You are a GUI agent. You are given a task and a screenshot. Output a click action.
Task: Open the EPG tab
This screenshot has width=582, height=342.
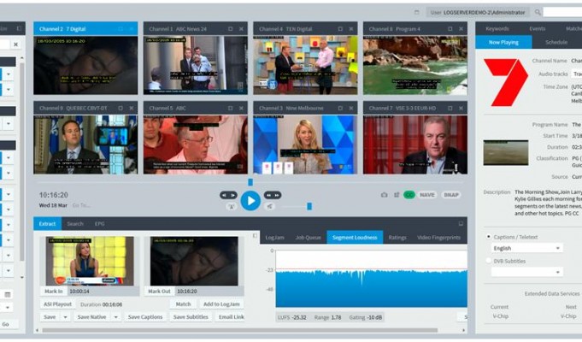(99, 224)
